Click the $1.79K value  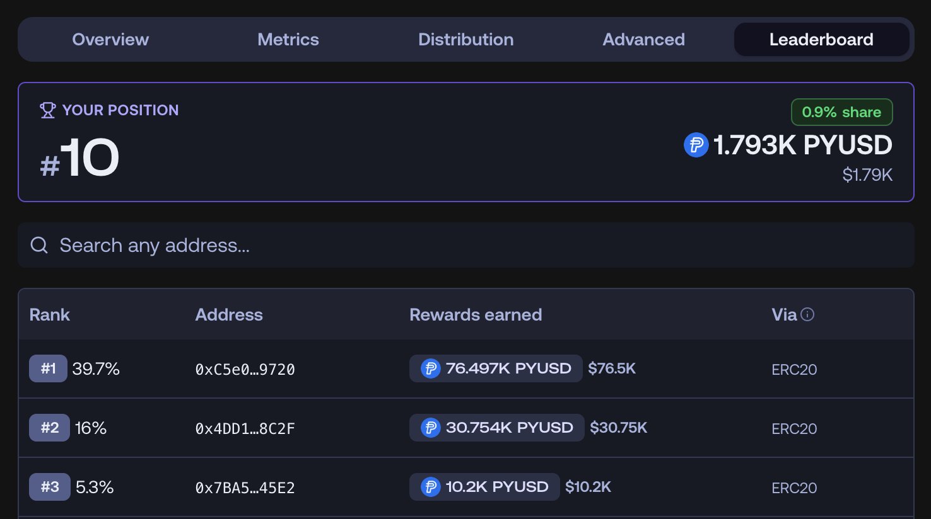[x=867, y=175]
